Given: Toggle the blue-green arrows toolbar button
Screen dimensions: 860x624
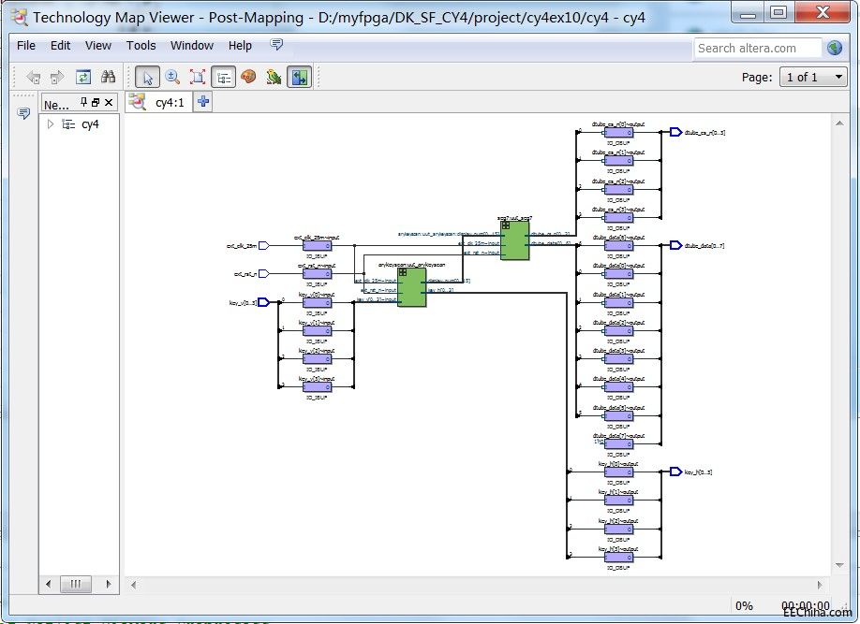Looking at the screenshot, I should click(x=300, y=78).
